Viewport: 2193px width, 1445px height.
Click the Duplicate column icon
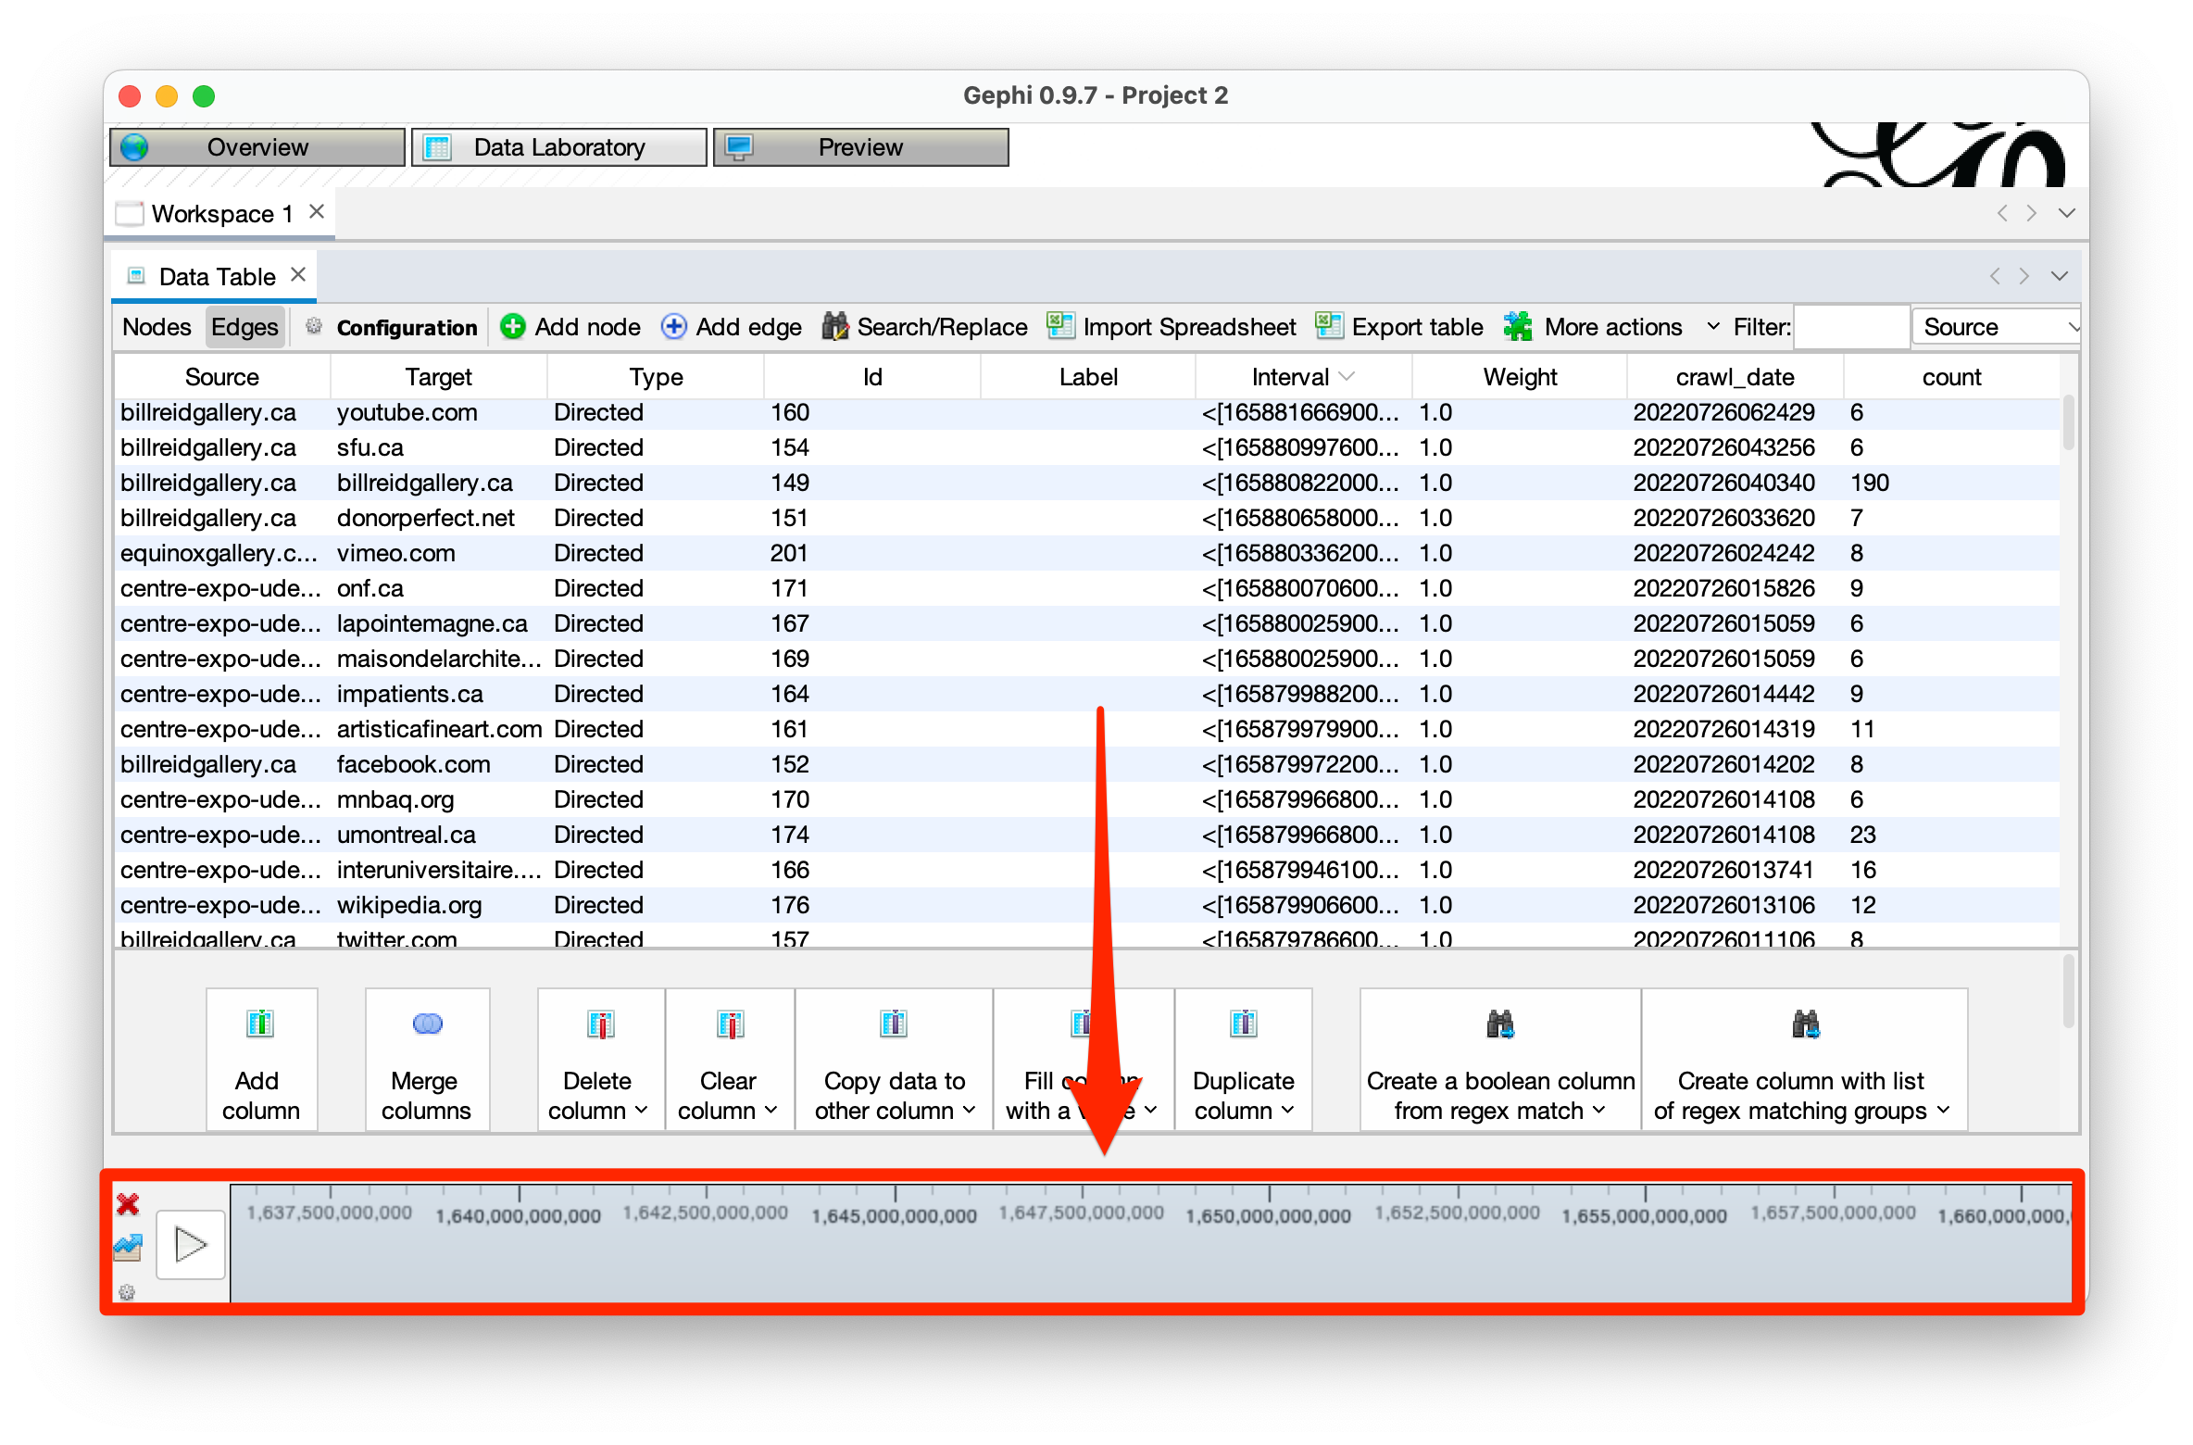pyautogui.click(x=1243, y=1024)
